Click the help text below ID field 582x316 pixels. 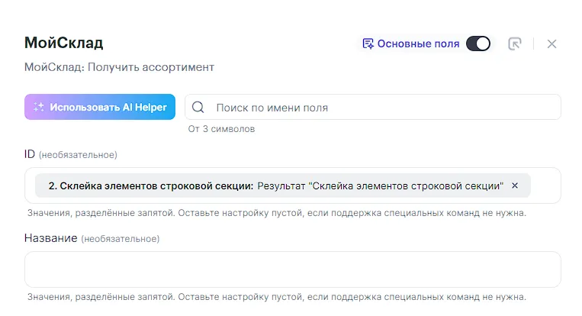pos(276,213)
